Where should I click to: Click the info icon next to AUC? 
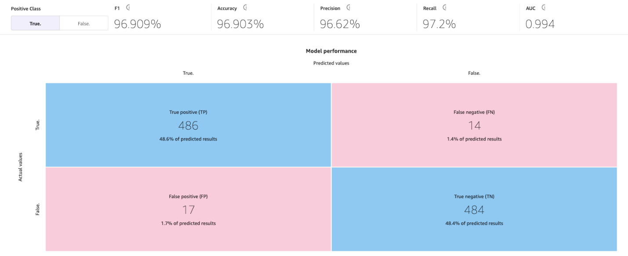544,7
